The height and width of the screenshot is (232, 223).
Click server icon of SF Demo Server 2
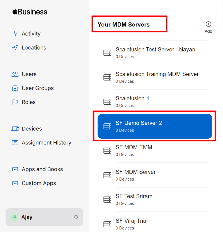click(107, 126)
